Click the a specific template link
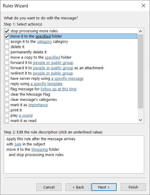 (46, 84)
